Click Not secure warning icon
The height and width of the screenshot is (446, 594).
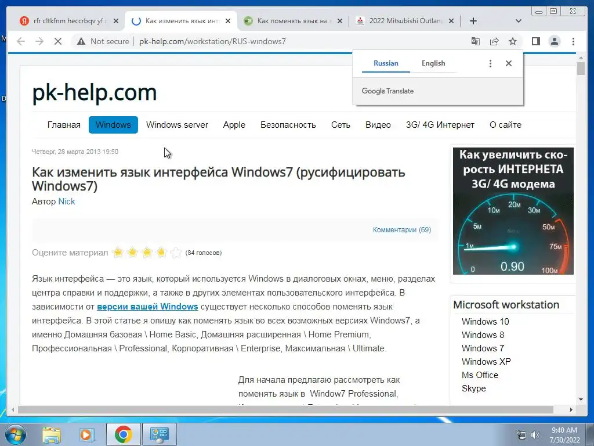(81, 41)
